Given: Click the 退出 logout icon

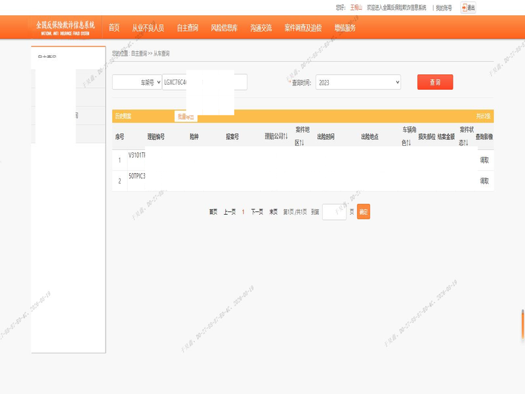Looking at the screenshot, I should tap(468, 8).
